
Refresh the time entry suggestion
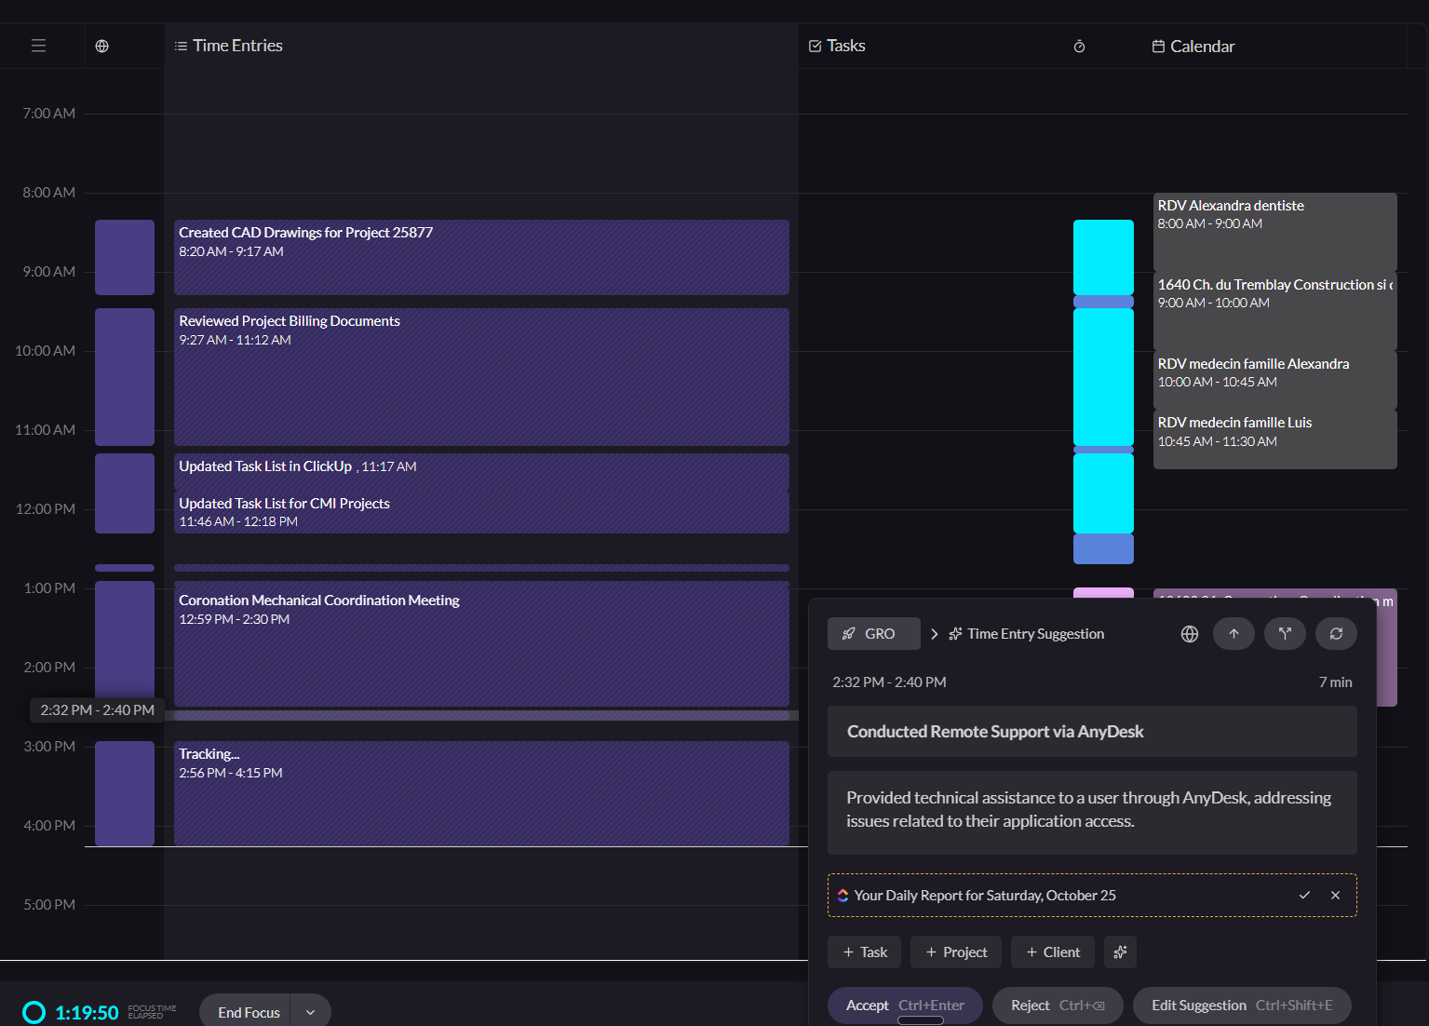[1336, 634]
